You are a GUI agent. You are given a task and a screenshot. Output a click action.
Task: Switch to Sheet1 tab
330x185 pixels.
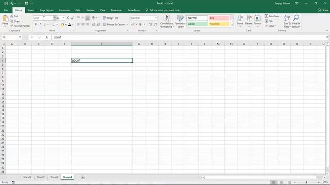(27, 177)
